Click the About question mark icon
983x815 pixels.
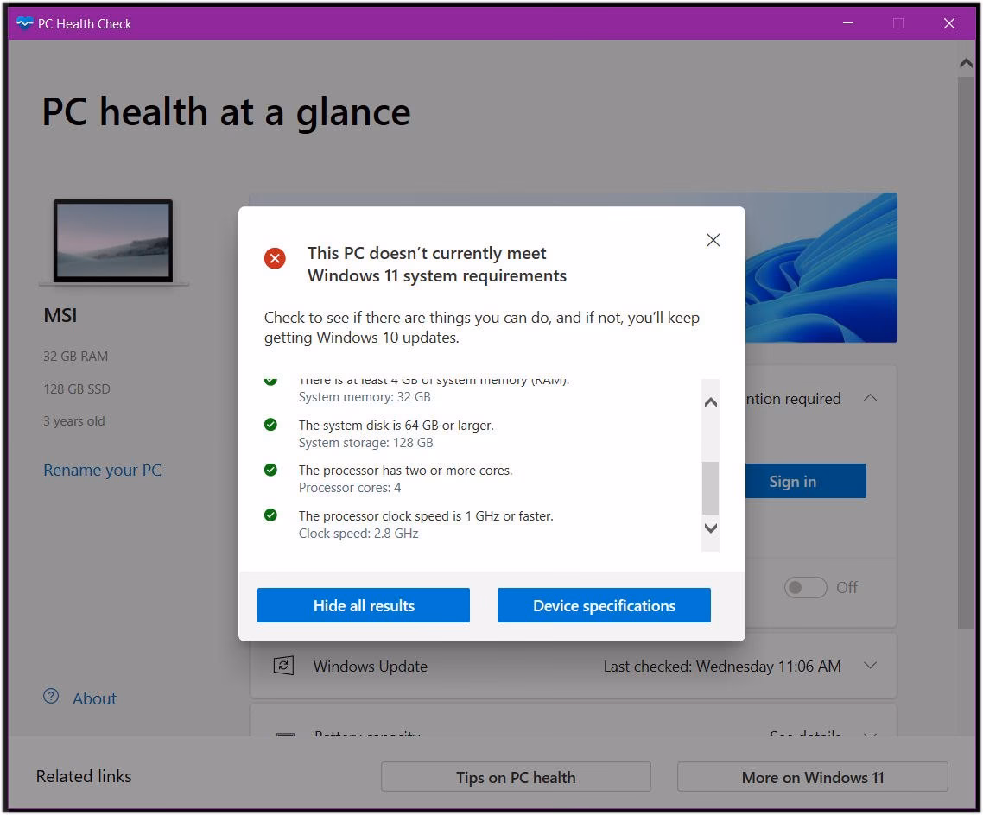(x=50, y=698)
